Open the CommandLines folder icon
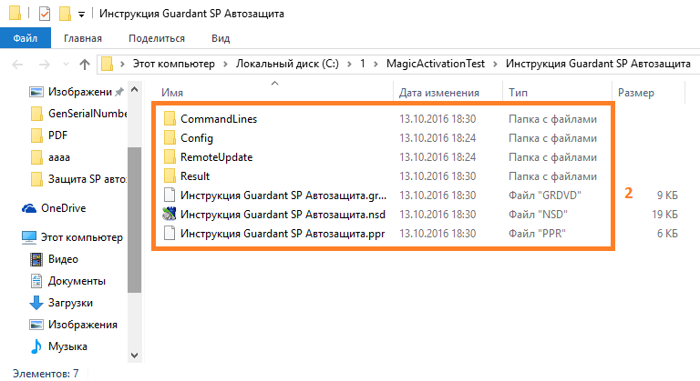The height and width of the screenshot is (381, 700). click(169, 119)
